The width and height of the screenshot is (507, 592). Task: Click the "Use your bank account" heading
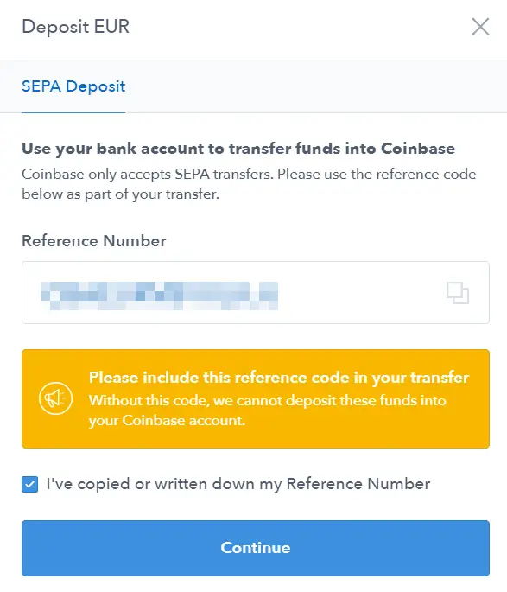pos(238,149)
